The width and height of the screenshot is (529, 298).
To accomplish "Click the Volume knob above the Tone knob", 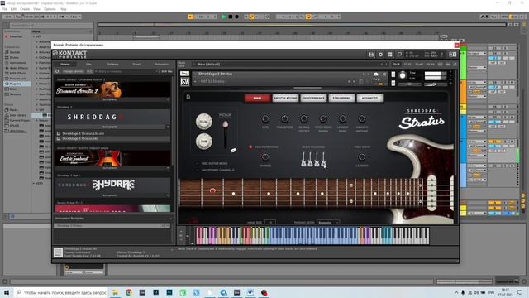I will (x=204, y=122).
